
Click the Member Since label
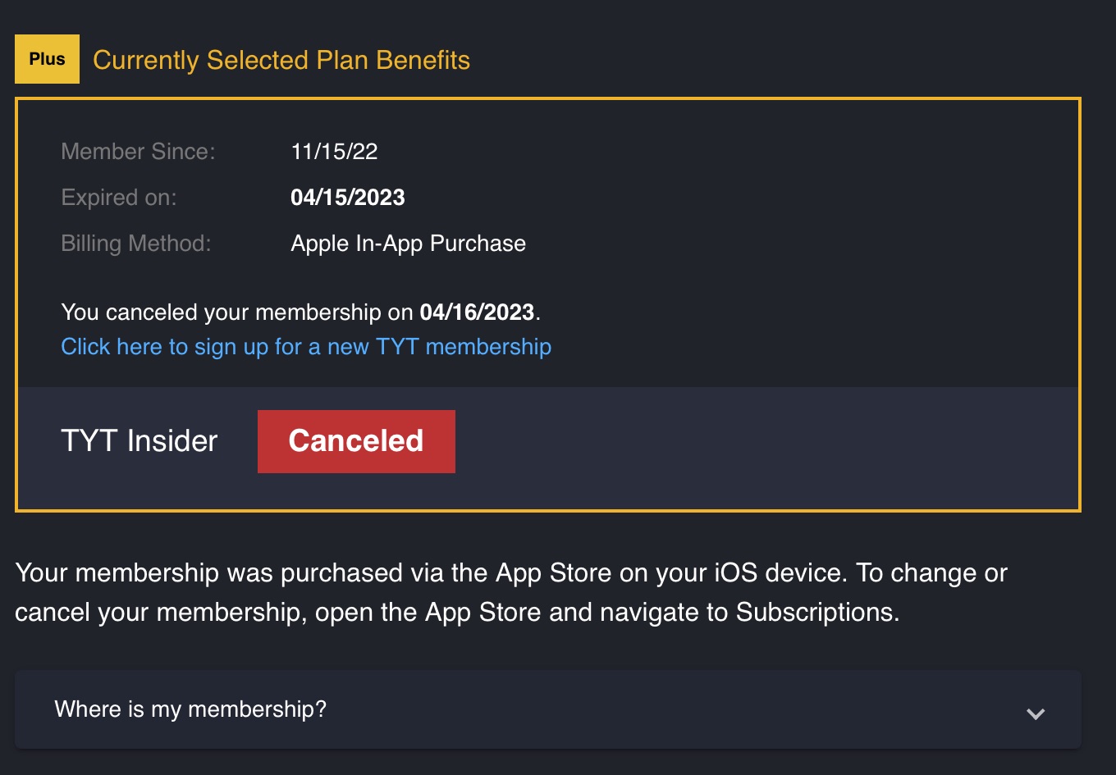138,152
